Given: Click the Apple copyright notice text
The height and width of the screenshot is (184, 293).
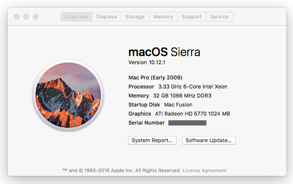Looking at the screenshot, I should pos(122,170).
